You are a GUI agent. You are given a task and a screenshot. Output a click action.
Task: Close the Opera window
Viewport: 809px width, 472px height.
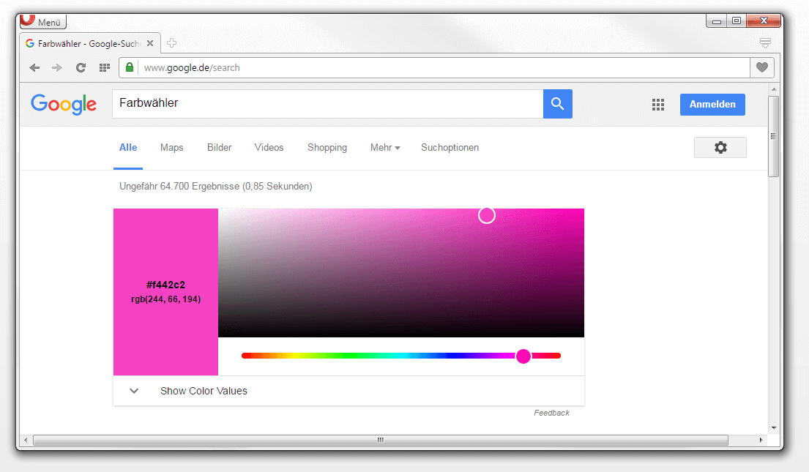[x=764, y=21]
